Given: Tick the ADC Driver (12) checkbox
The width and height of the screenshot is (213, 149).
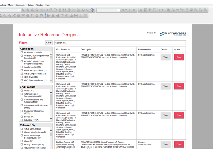Looking at the screenshot, I should coord(22,77).
